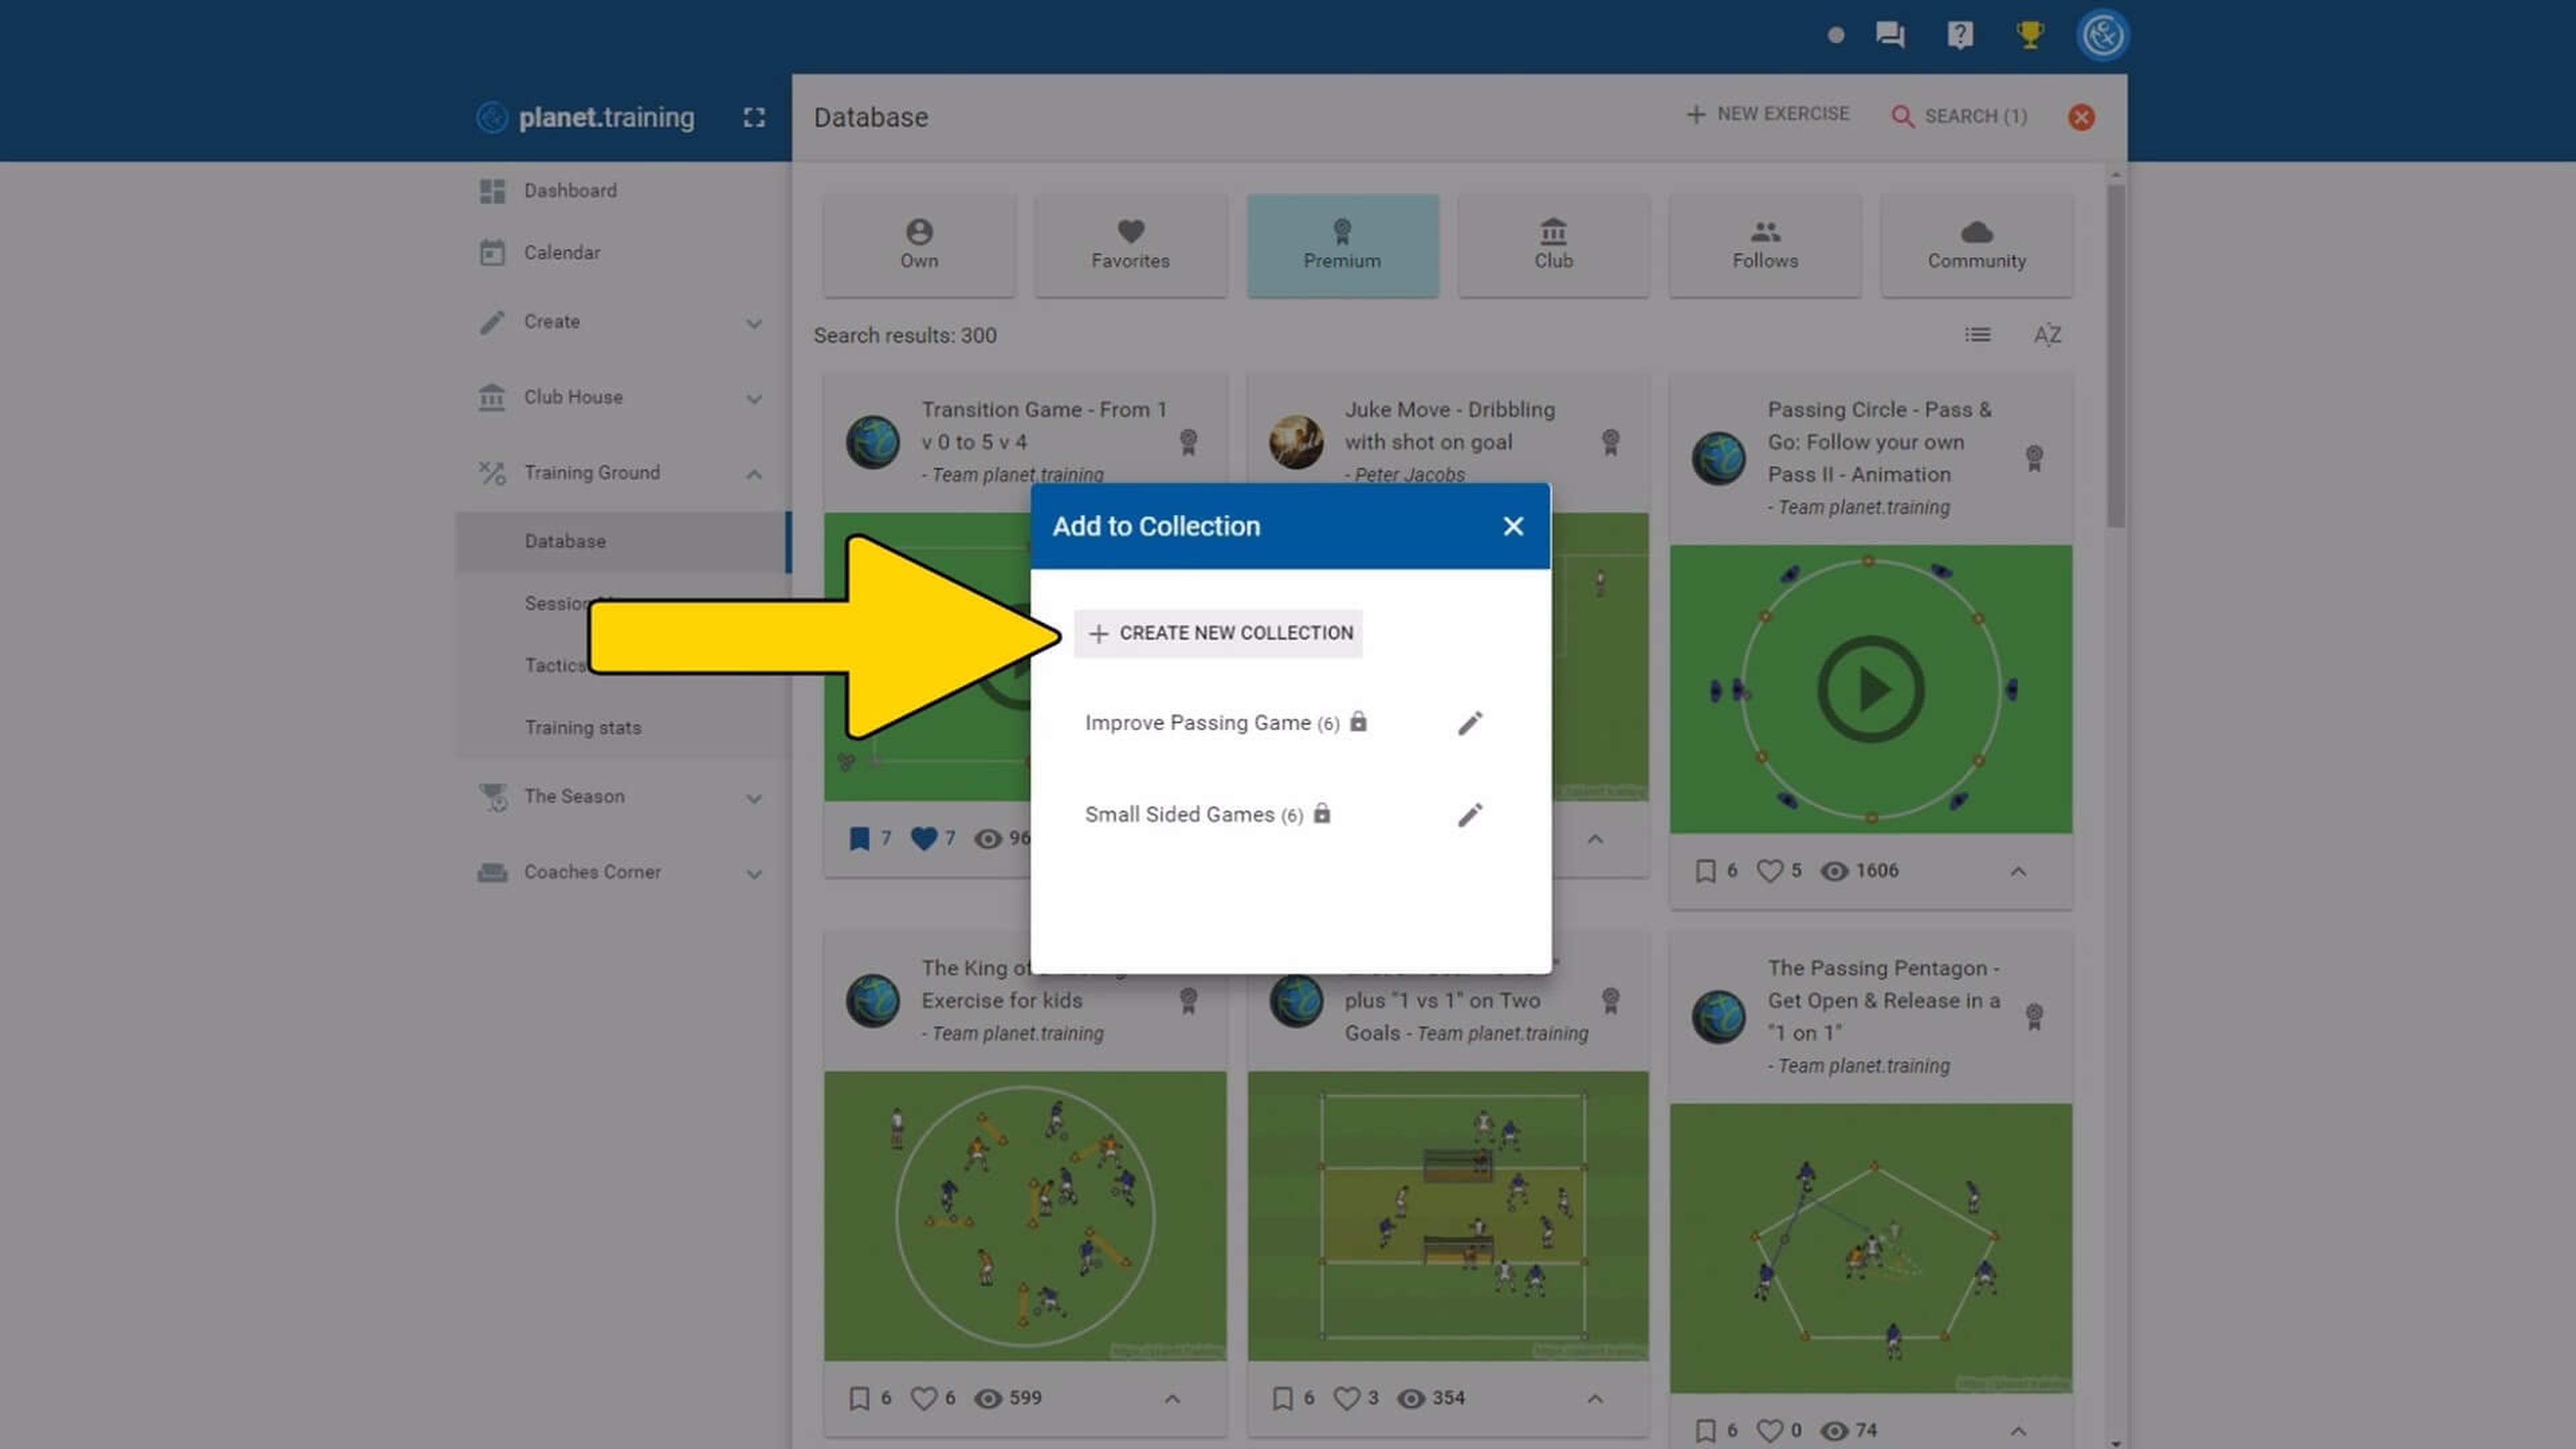Expand The Season menu
Image resolution: width=2576 pixels, height=1449 pixels.
[623, 797]
